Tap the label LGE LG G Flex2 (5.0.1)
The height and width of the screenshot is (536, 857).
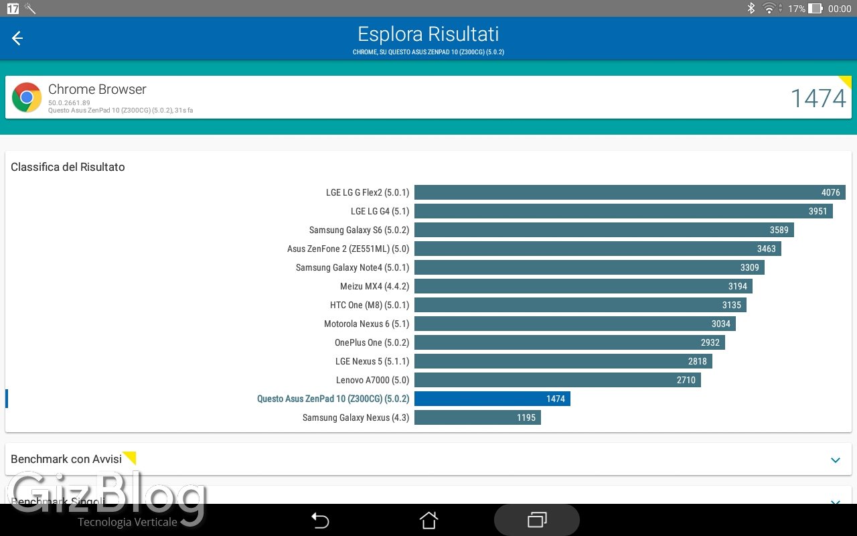point(368,192)
